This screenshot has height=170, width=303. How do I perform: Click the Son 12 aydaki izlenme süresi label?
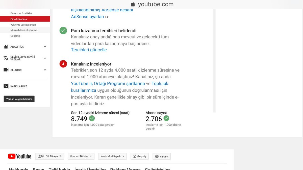(100, 113)
